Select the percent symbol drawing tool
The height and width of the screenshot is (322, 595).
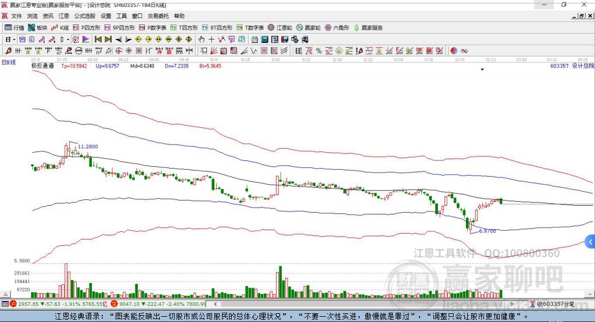[319, 51]
